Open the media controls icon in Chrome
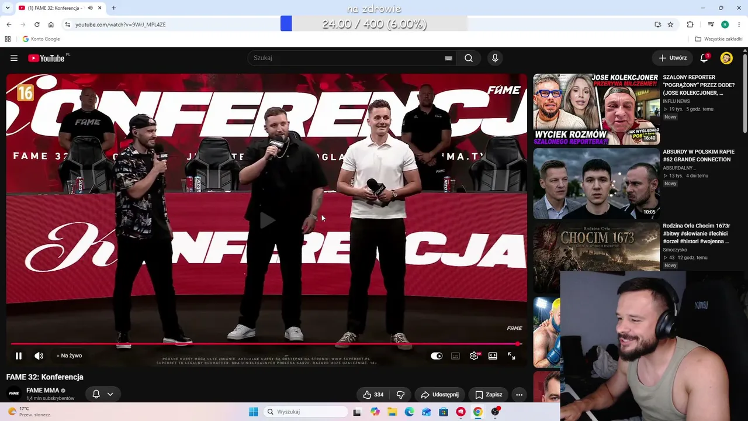 coord(711,25)
